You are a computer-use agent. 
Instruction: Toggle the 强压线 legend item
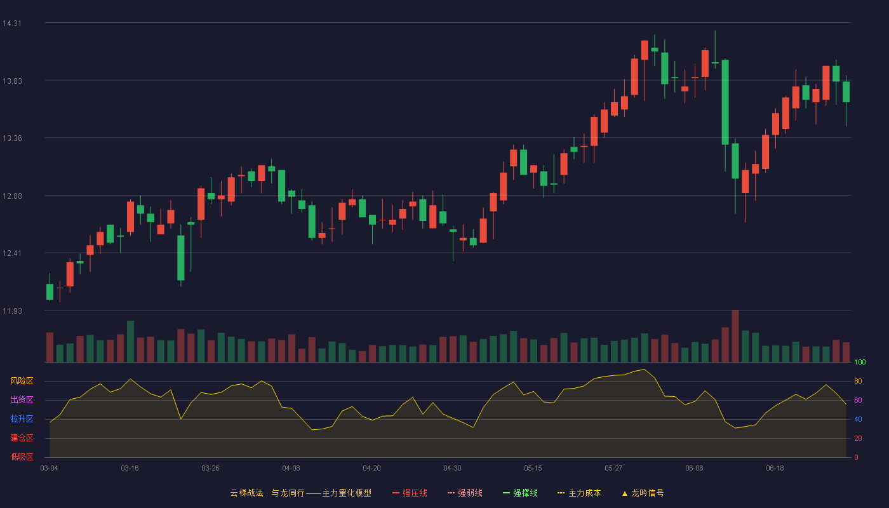coord(410,493)
